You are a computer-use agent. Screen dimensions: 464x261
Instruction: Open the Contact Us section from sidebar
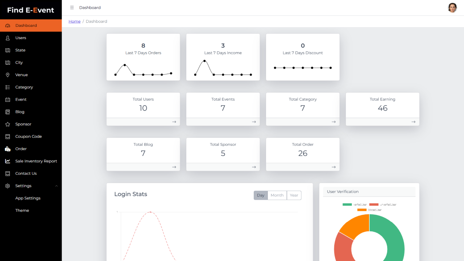click(25, 173)
